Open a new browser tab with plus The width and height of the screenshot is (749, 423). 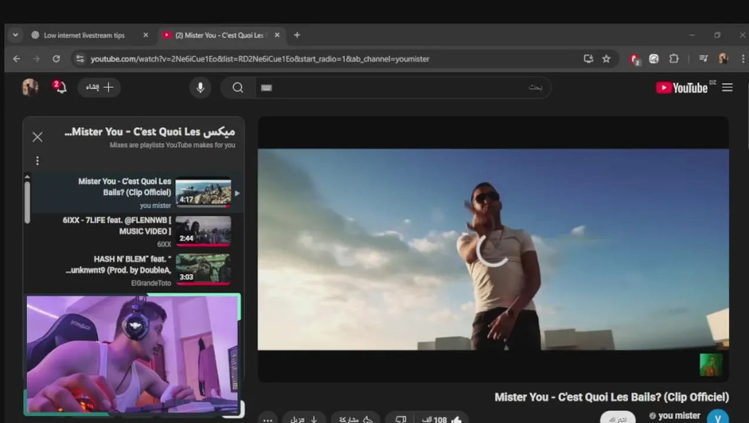point(297,35)
